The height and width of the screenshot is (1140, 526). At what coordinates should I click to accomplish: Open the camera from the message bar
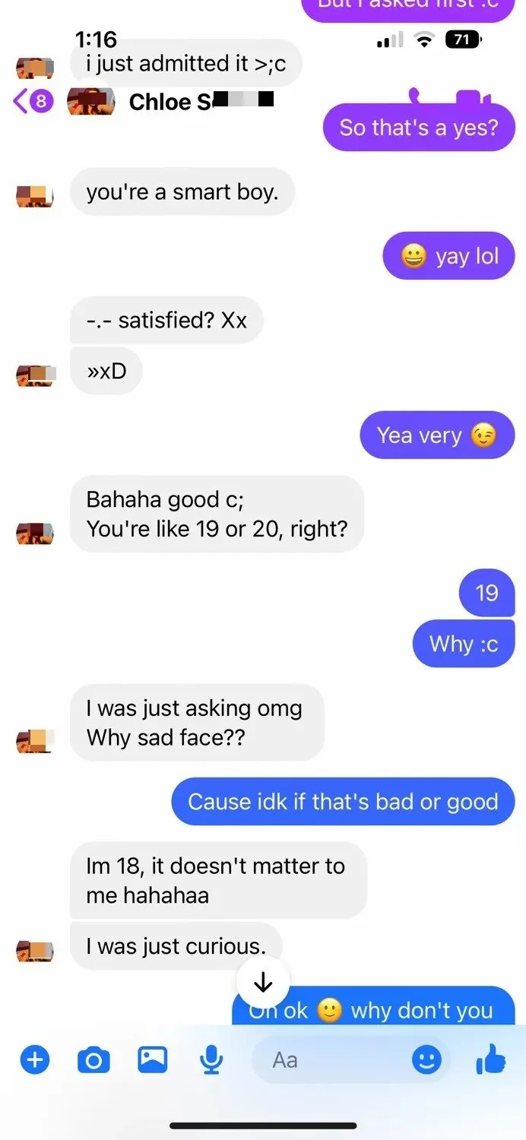(x=93, y=1059)
